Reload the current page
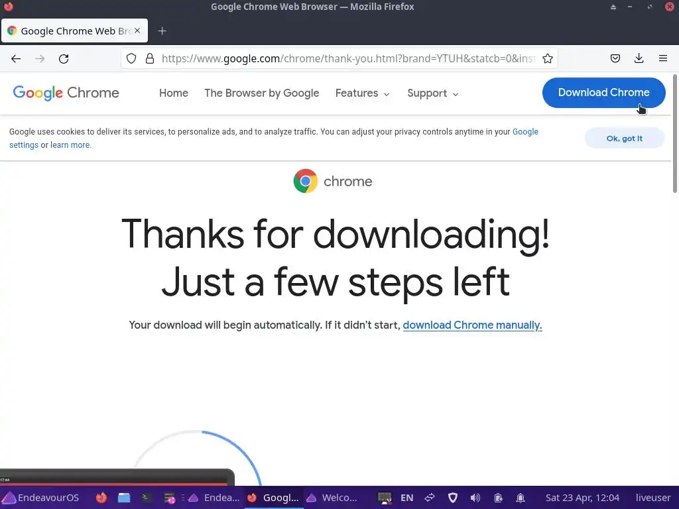Image resolution: width=679 pixels, height=509 pixels. pos(64,59)
